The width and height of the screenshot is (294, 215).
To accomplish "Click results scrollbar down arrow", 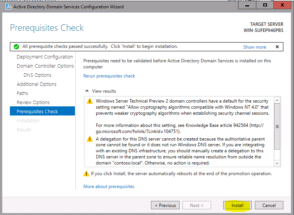I will click(x=277, y=163).
